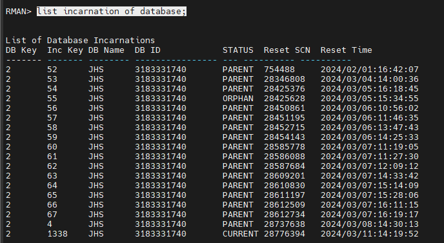Screen dimensions: 444x243
Task: Click Reset SCN value 28737638
Action: 285,224
